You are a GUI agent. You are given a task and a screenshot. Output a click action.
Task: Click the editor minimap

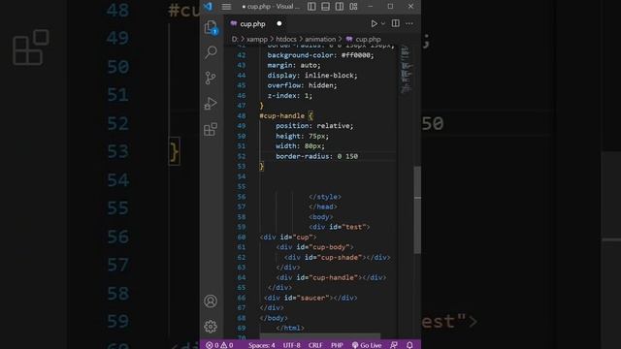(x=406, y=70)
